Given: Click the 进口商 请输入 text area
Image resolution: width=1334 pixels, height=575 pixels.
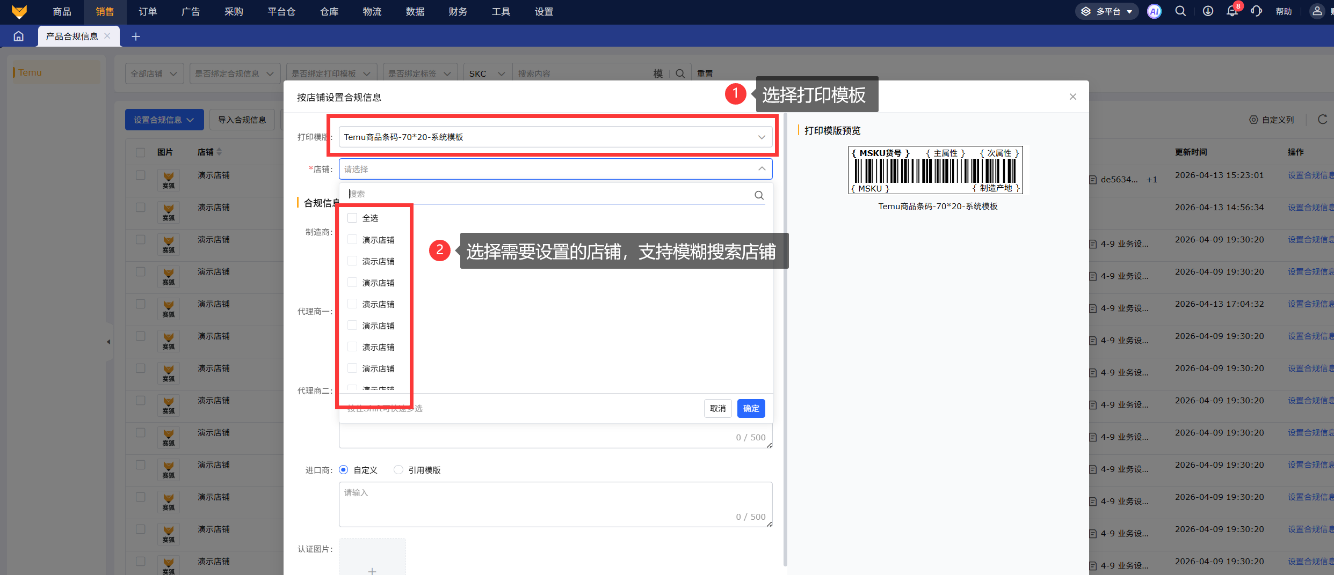Looking at the screenshot, I should tap(555, 504).
